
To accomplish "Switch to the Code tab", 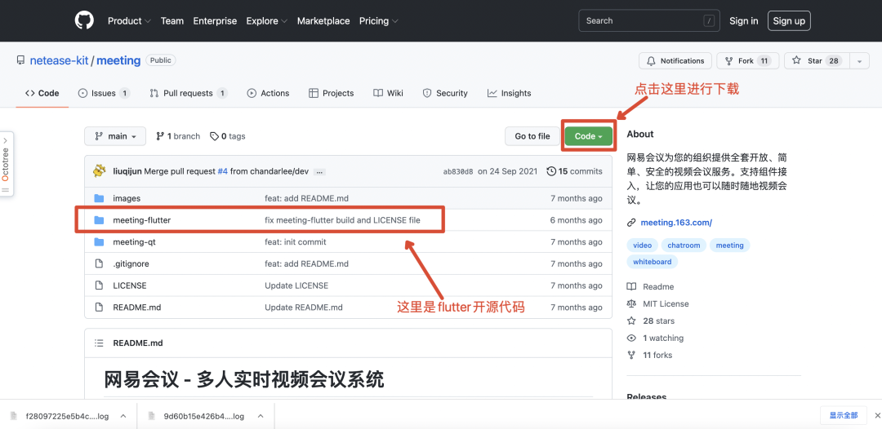I will point(42,93).
